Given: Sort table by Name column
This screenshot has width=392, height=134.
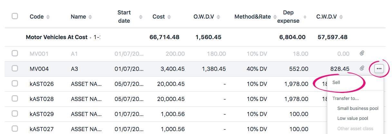Looking at the screenshot, I should (90, 17).
